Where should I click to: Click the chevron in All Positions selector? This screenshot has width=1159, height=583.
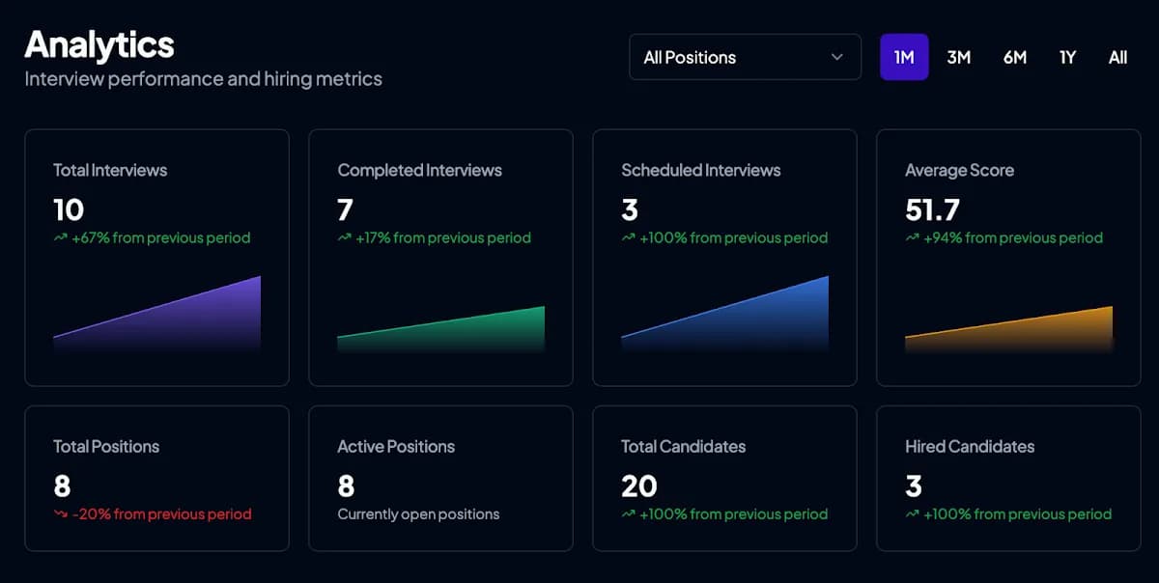coord(836,57)
